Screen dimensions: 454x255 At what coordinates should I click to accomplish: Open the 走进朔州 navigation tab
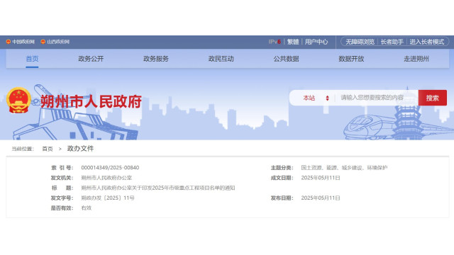(416, 59)
